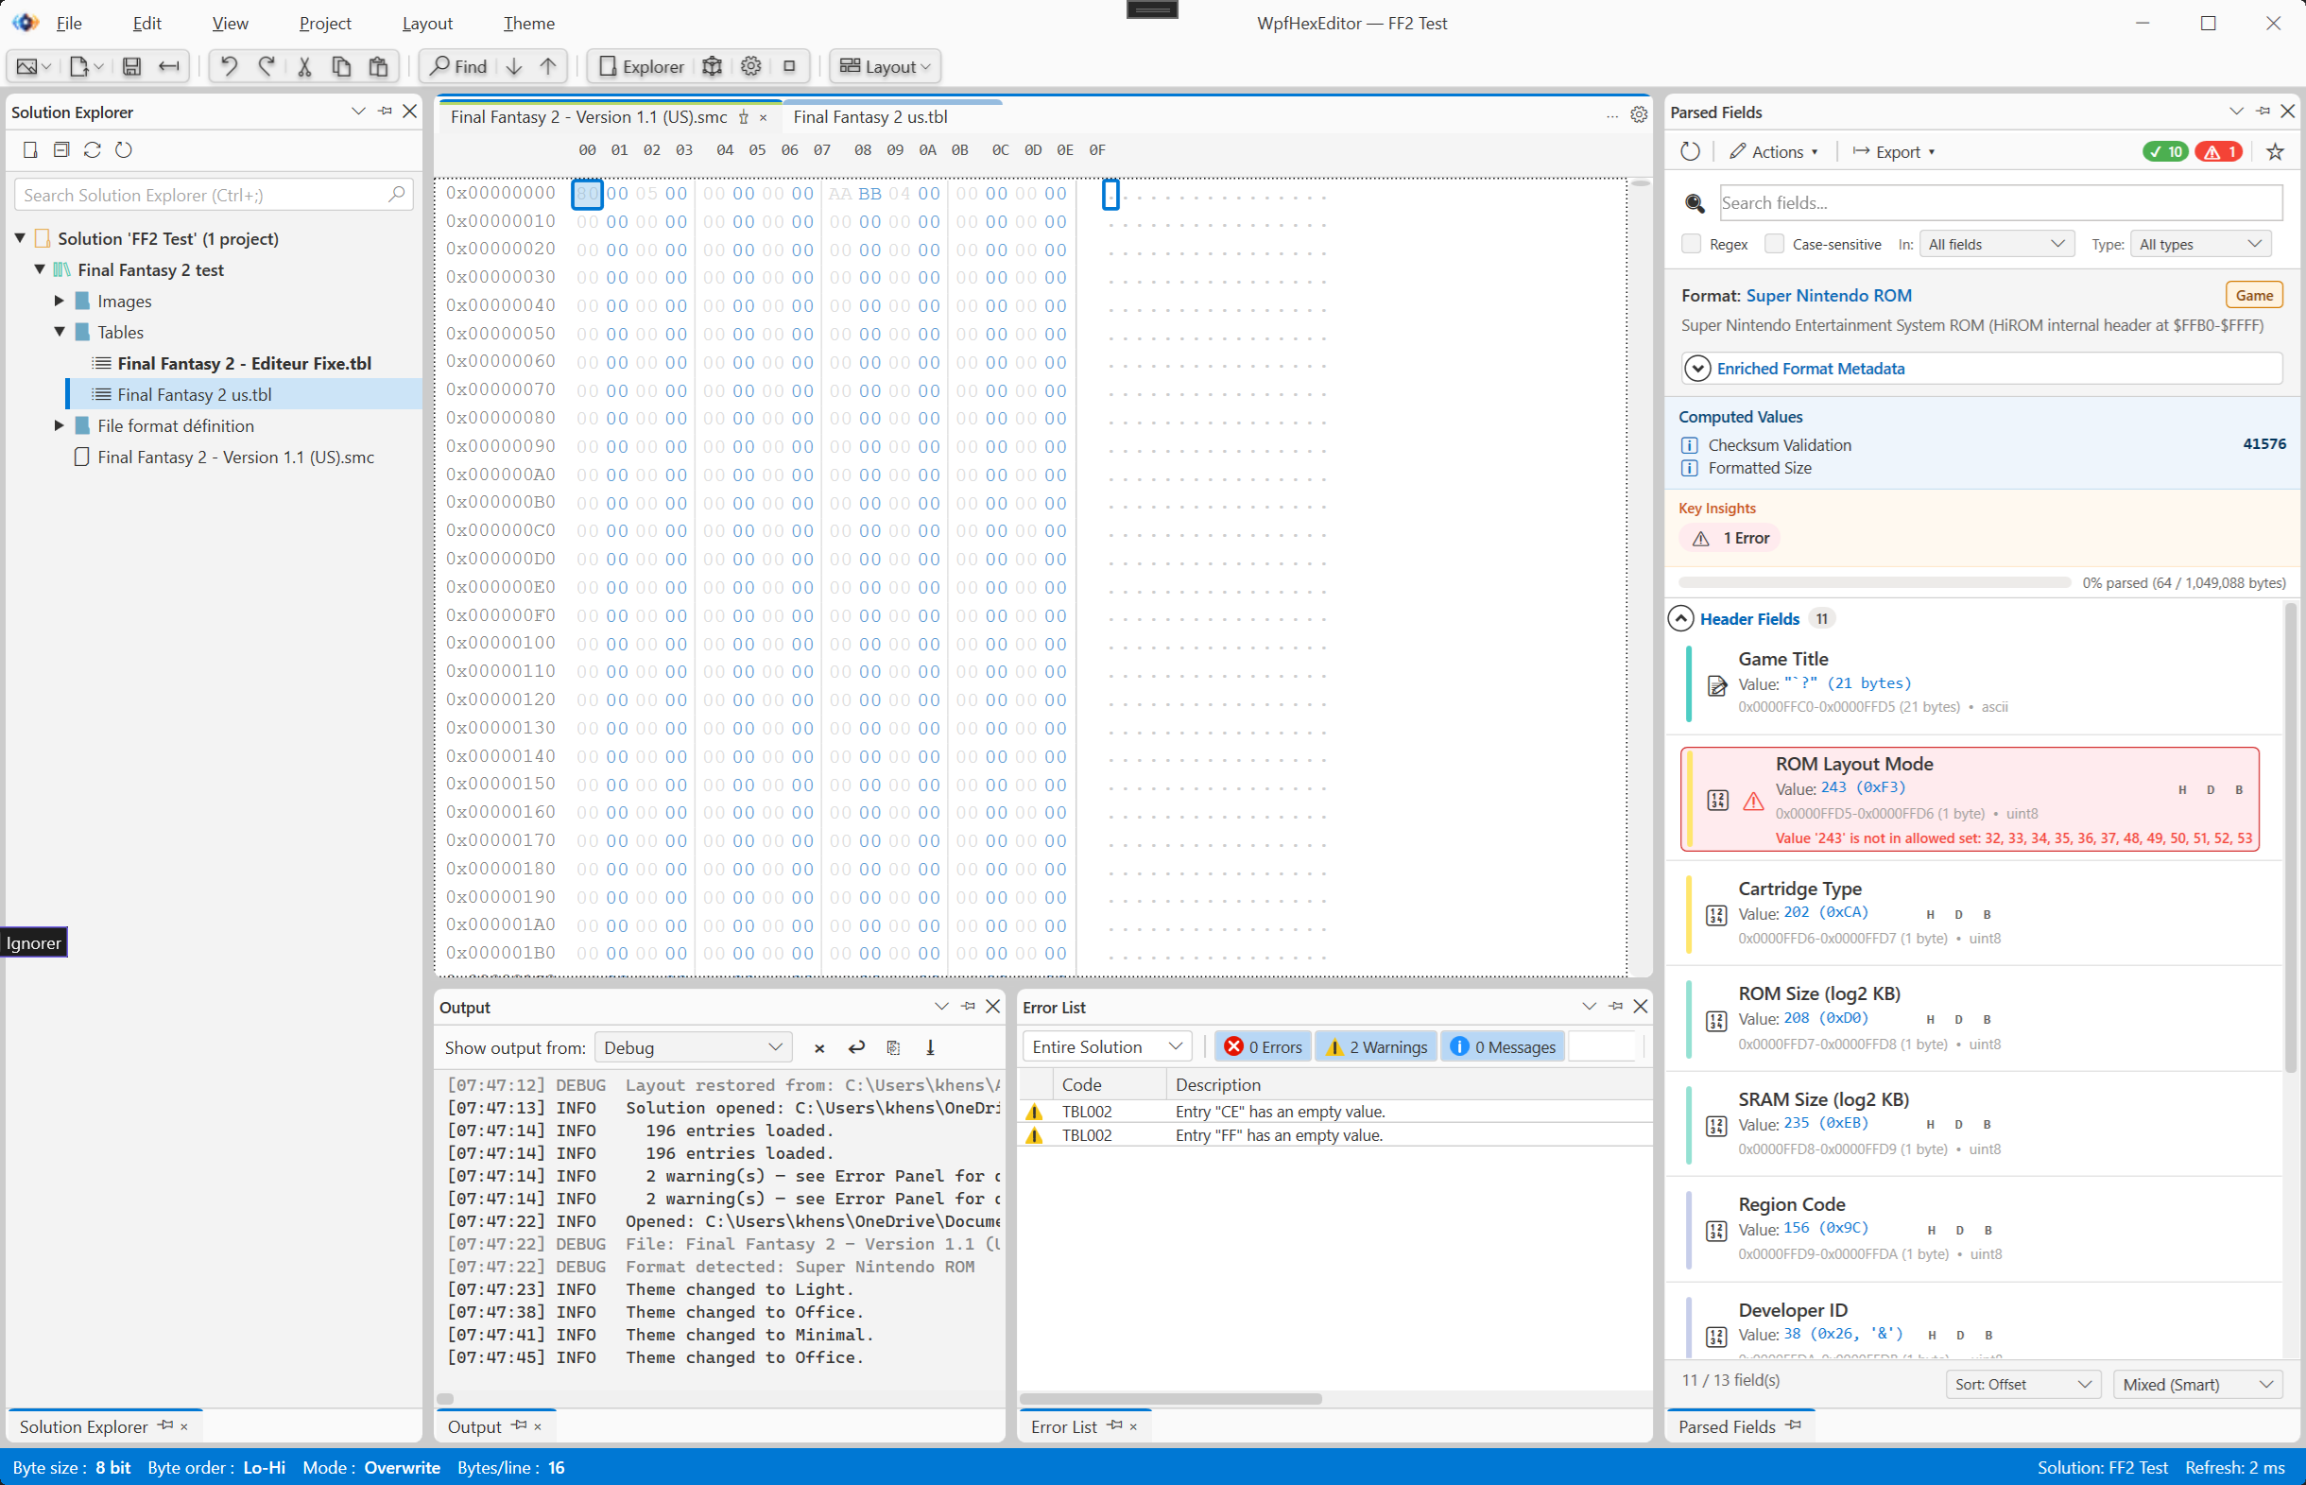Pin the Final Fantasy 2 smc tab
2306x1485 pixels.
click(743, 116)
